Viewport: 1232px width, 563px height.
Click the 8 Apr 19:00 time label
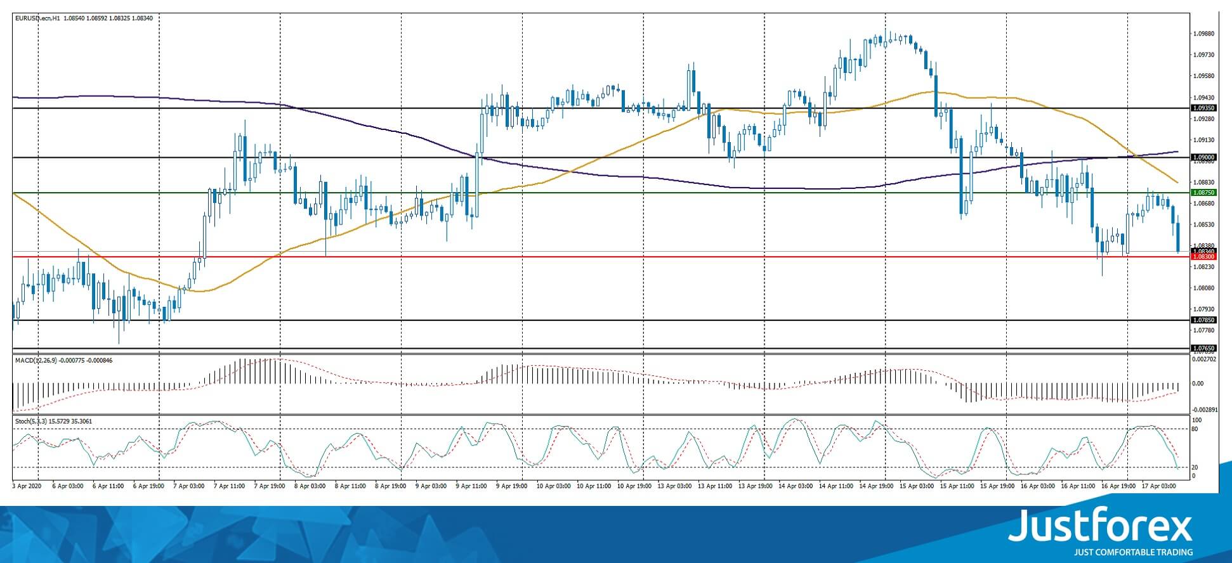point(391,486)
